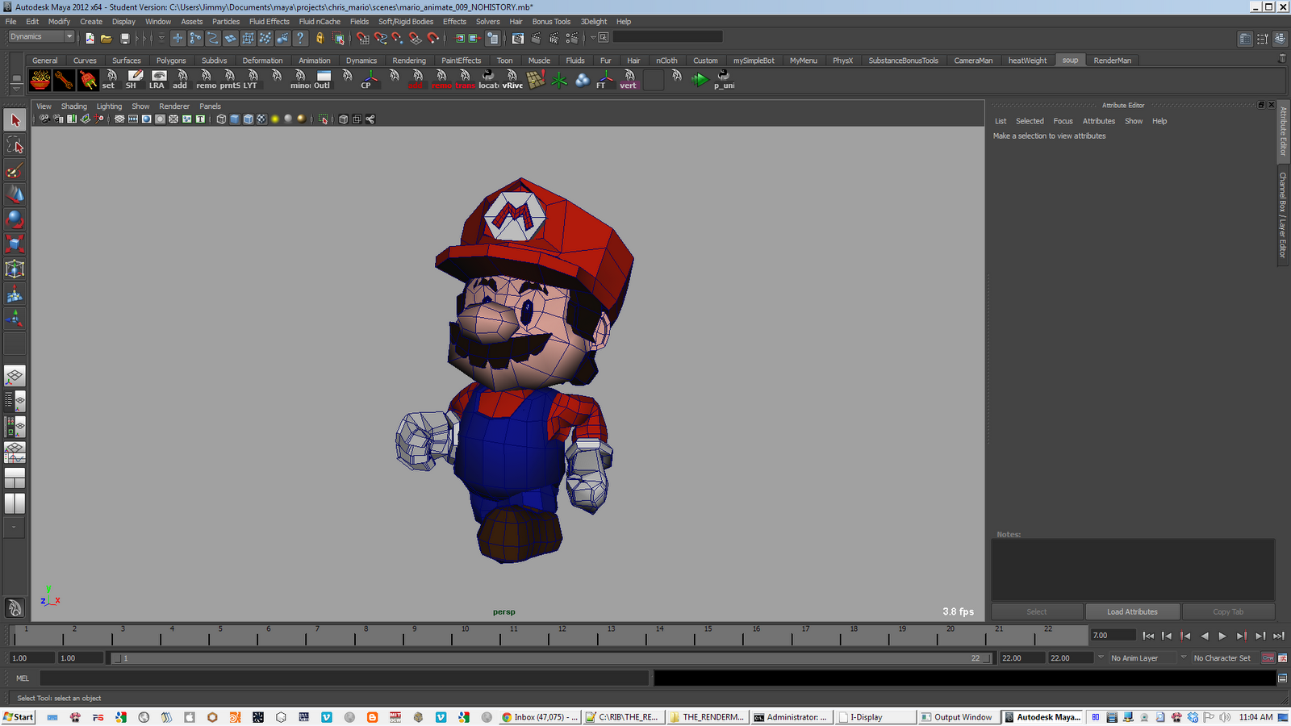Open the Fluid Effects menu

(269, 22)
